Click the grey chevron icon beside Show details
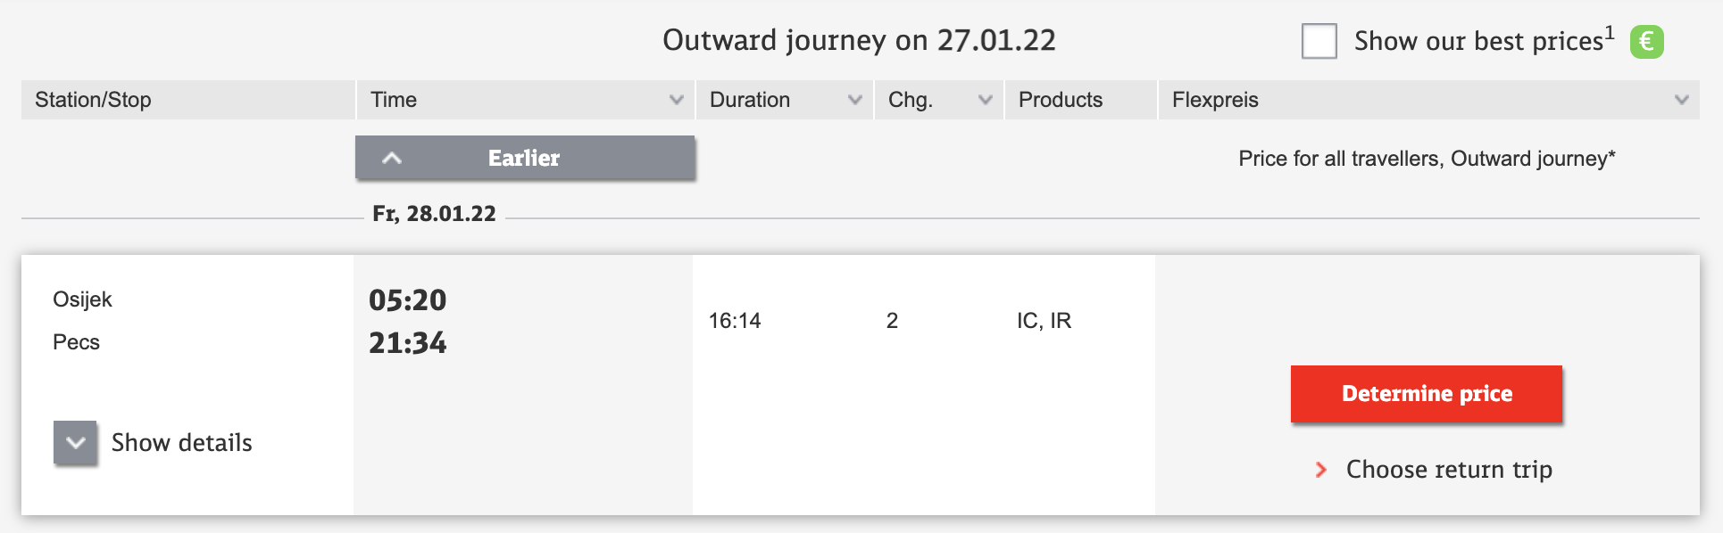 tap(76, 443)
